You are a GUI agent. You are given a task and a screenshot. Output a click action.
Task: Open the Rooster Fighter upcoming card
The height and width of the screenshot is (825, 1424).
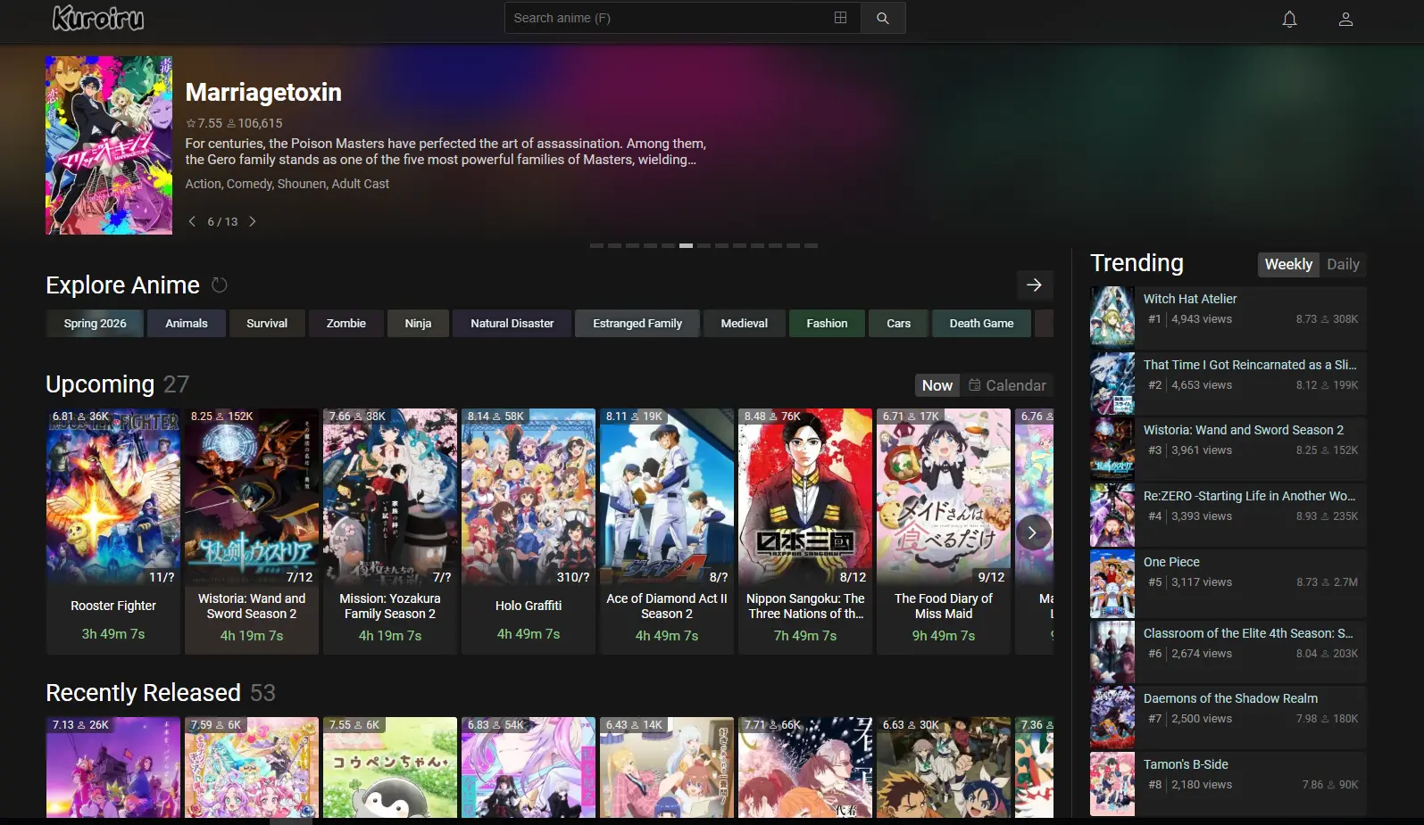point(113,532)
